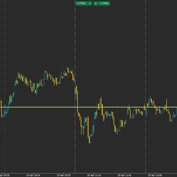This screenshot has width=177, height=177.
Task: Click the green price badge with leading arrow
Action: click(x=102, y=4)
